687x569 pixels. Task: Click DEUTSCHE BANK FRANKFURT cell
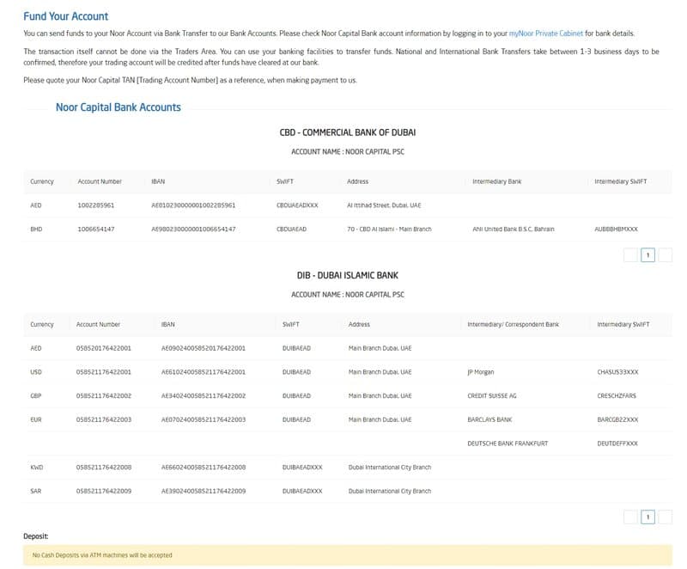point(508,444)
